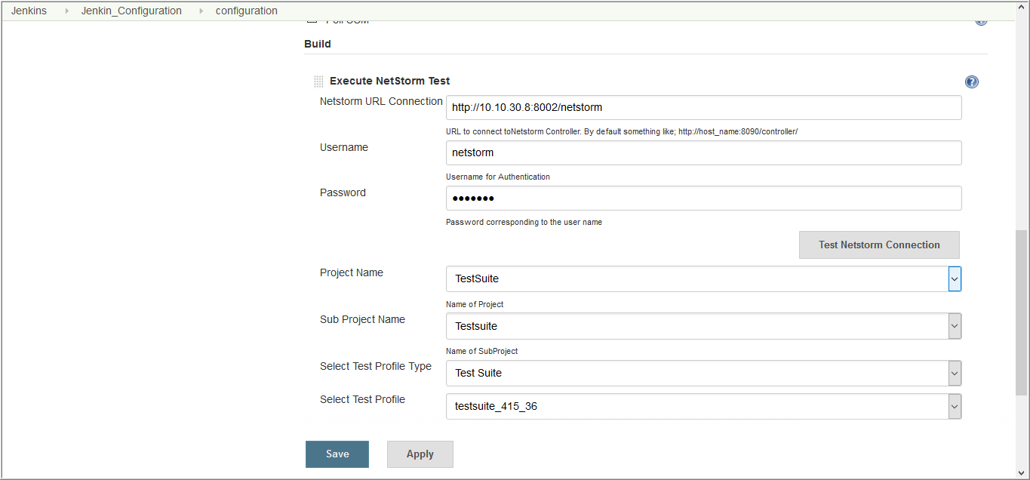Click into the Username input field
The width and height of the screenshot is (1030, 480).
point(704,152)
